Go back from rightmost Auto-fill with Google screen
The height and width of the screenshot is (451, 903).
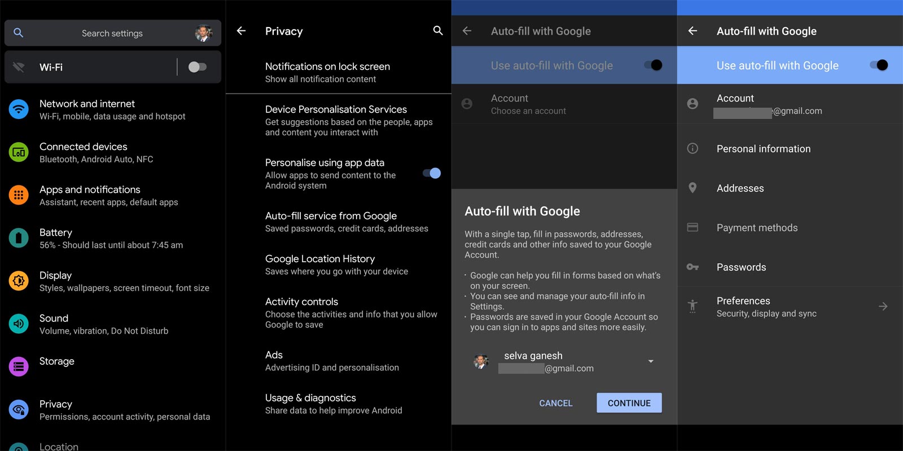[x=692, y=31]
